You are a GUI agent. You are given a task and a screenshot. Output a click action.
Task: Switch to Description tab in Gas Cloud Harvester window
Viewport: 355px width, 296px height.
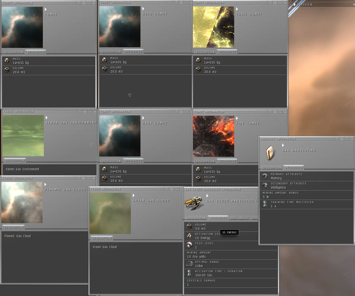point(196,218)
